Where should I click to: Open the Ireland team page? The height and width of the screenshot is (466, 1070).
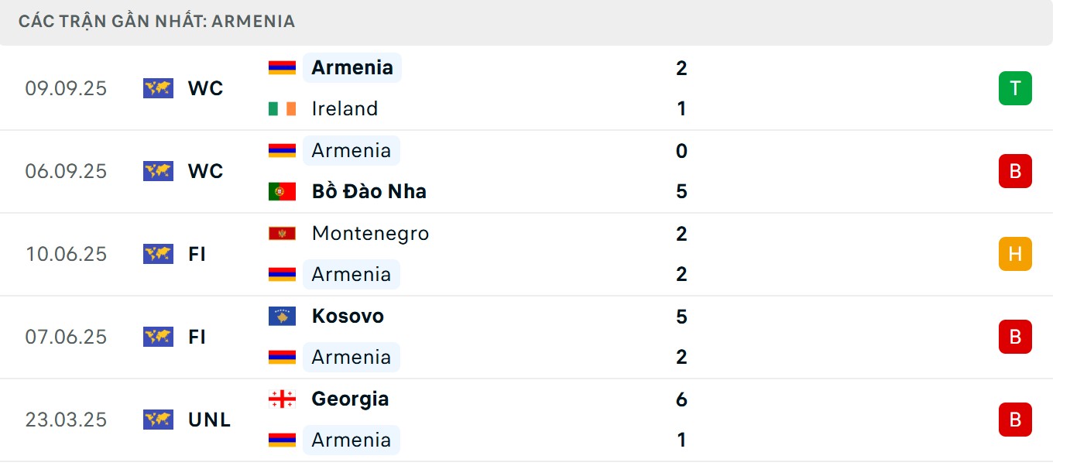pyautogui.click(x=343, y=108)
